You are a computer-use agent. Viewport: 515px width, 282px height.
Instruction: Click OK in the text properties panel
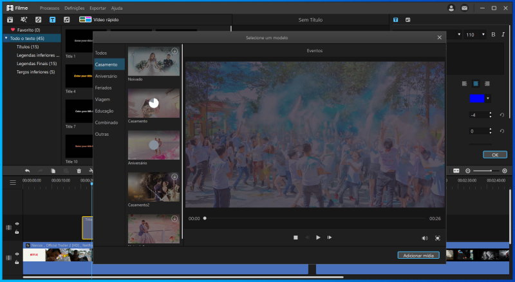tap(495, 155)
